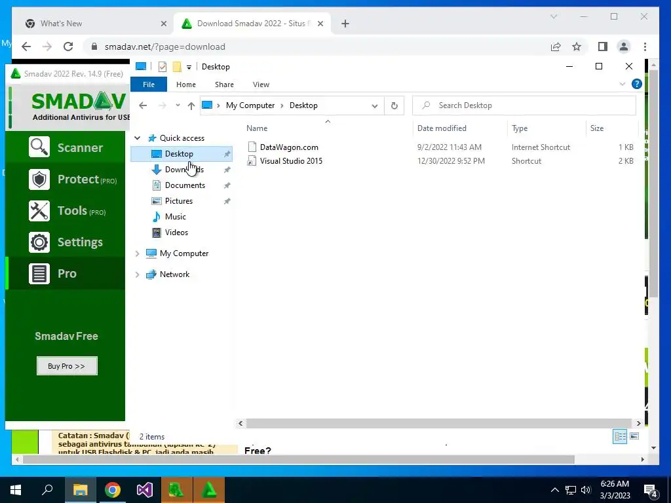Sort by Name column header
The height and width of the screenshot is (503, 671).
coord(257,128)
